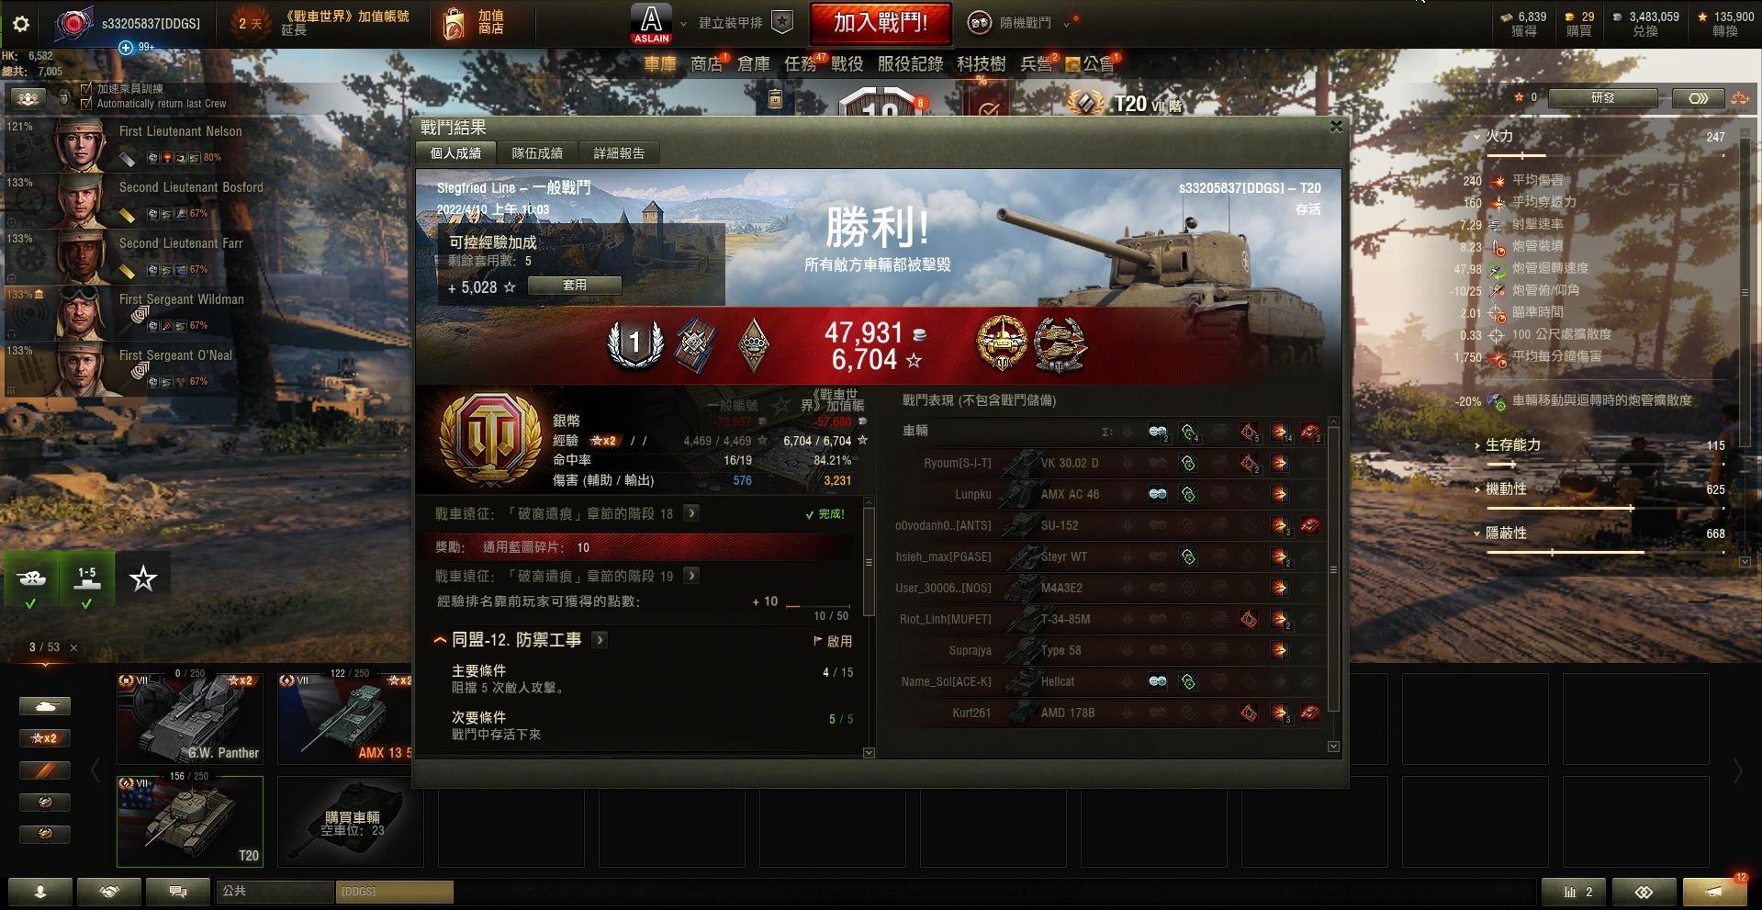The width and height of the screenshot is (1762, 910).
Task: Click the 套用 apply bonus button
Action: pyautogui.click(x=575, y=286)
